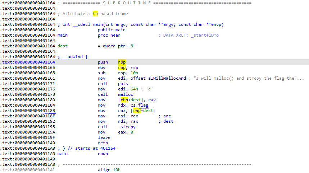Click the '_strcpy' call target
This screenshot has width=309, height=173.
click(x=127, y=127)
